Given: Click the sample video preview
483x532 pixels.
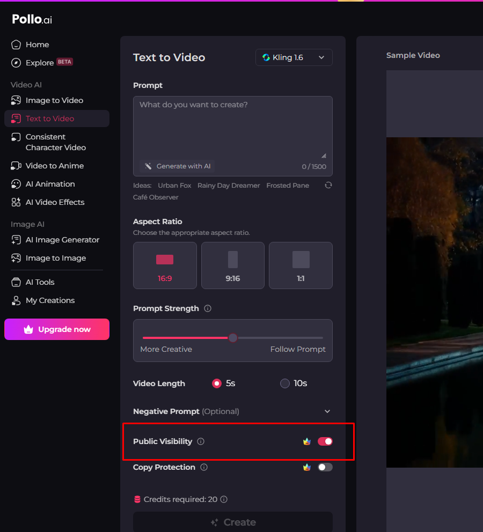Looking at the screenshot, I should point(435,302).
